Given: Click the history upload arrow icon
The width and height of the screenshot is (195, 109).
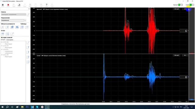Looking at the screenshot, I should (x=28, y=47).
